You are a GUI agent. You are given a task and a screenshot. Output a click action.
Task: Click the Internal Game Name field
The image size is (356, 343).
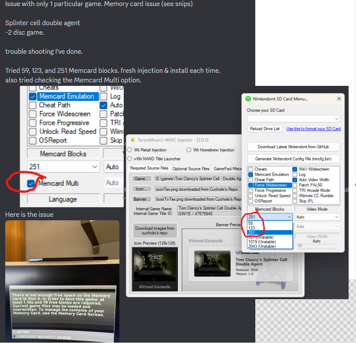[210, 208]
